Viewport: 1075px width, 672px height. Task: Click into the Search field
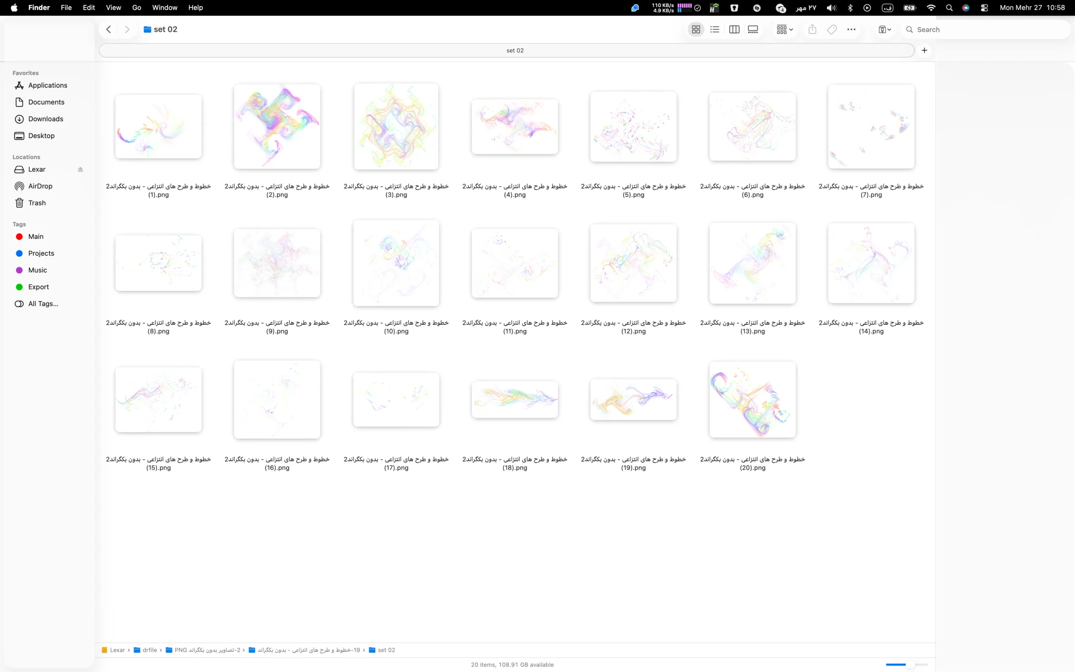pyautogui.click(x=986, y=29)
